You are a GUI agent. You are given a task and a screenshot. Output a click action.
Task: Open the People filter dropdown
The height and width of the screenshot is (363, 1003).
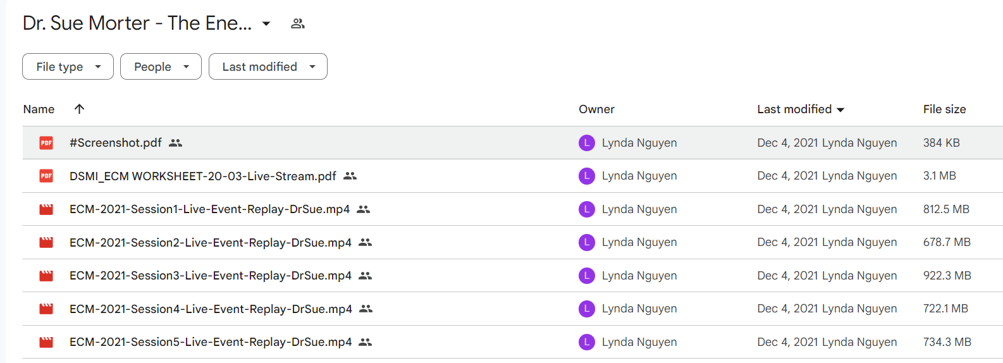161,66
